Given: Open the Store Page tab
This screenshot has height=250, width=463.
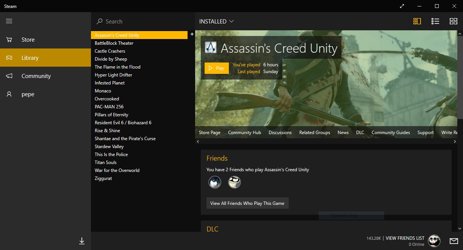Looking at the screenshot, I should (x=210, y=133).
